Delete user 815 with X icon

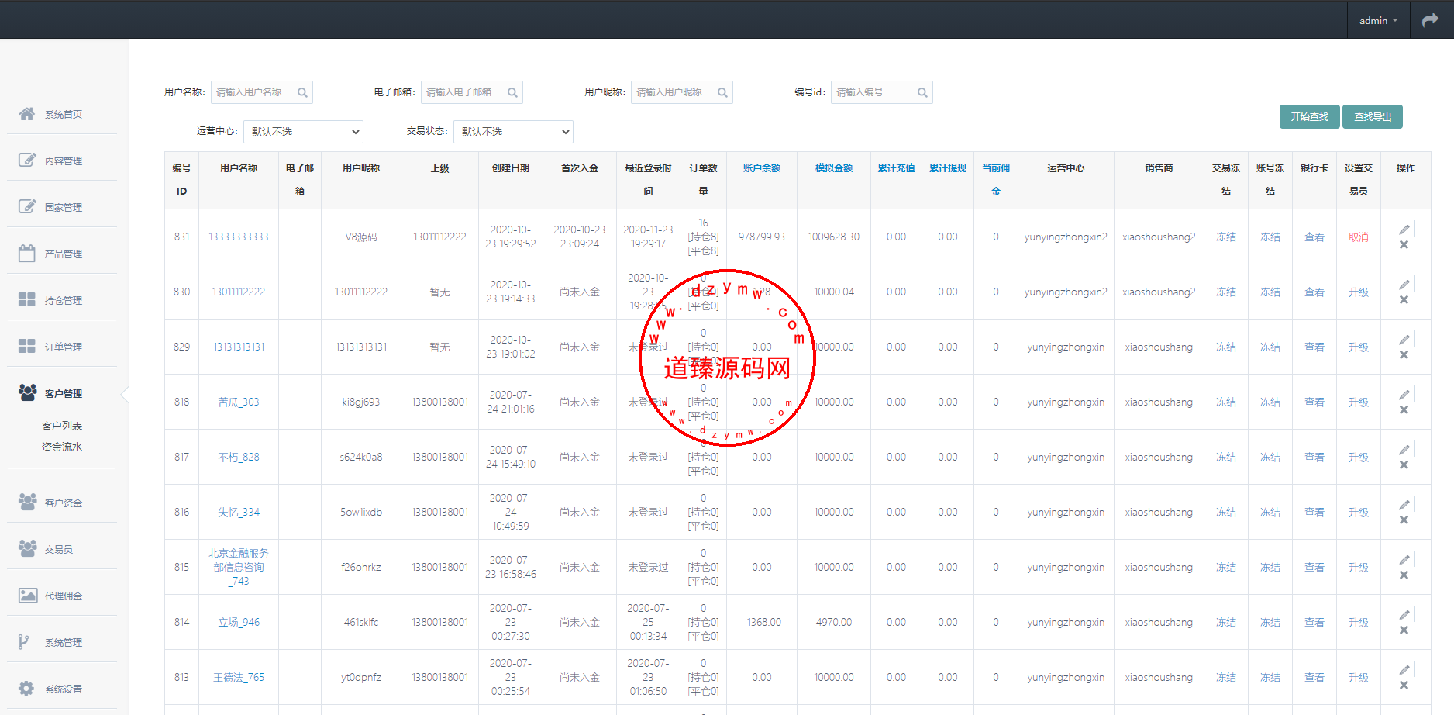tap(1404, 575)
